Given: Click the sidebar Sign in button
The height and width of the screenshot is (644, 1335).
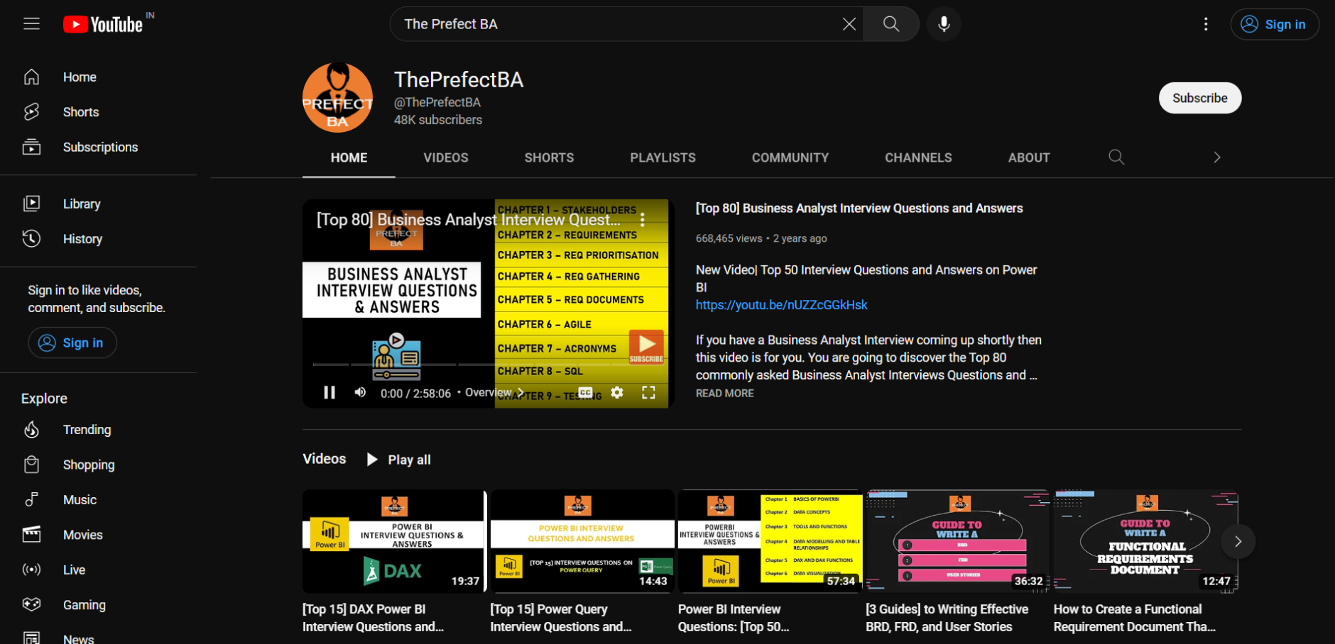Looking at the screenshot, I should 72,343.
